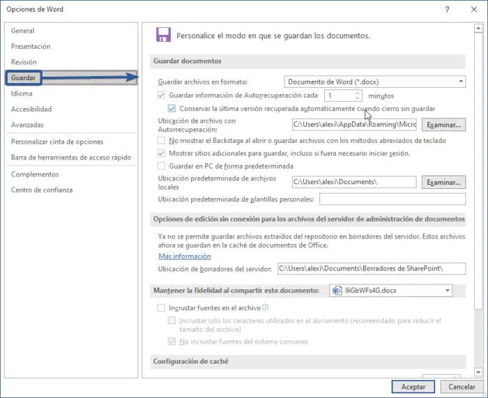Click the plantillas personales location field
Screen dimensions: 488x398
[392, 199]
